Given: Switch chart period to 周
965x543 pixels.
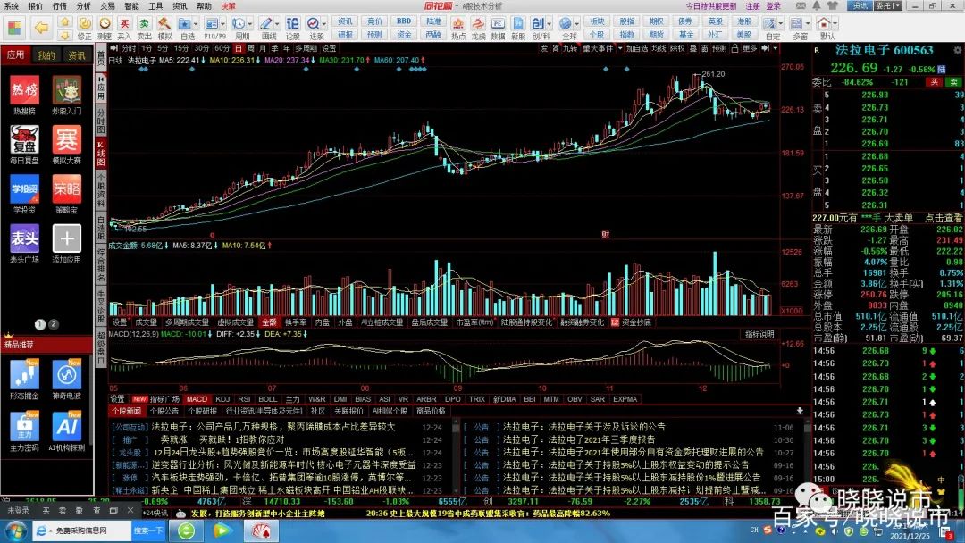Looking at the screenshot, I should click(x=250, y=48).
